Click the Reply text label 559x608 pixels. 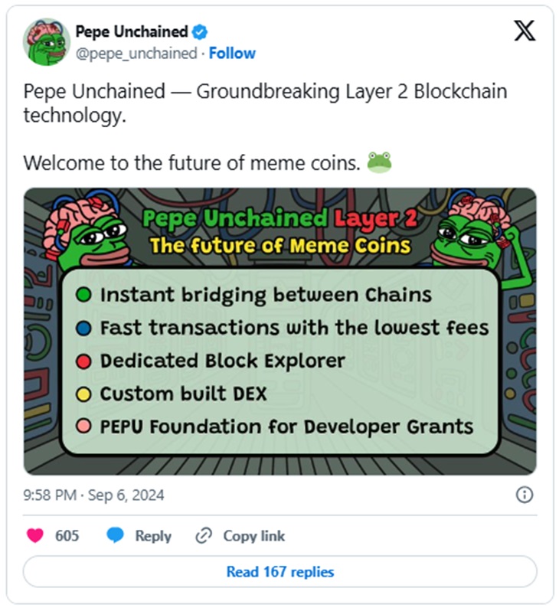[153, 536]
